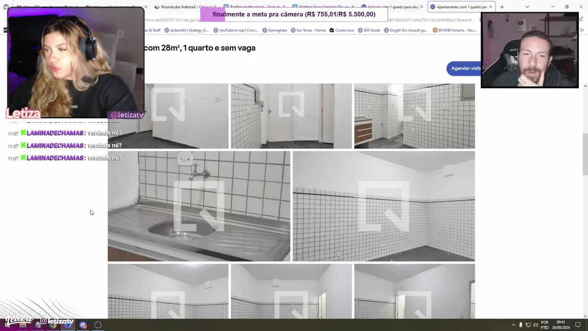Open the Windows notification center icon

pyautogui.click(x=578, y=325)
